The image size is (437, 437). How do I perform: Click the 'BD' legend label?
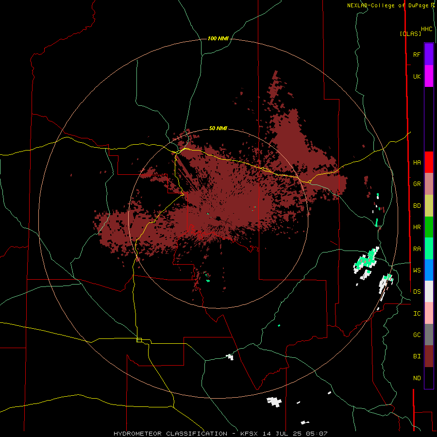(x=417, y=206)
